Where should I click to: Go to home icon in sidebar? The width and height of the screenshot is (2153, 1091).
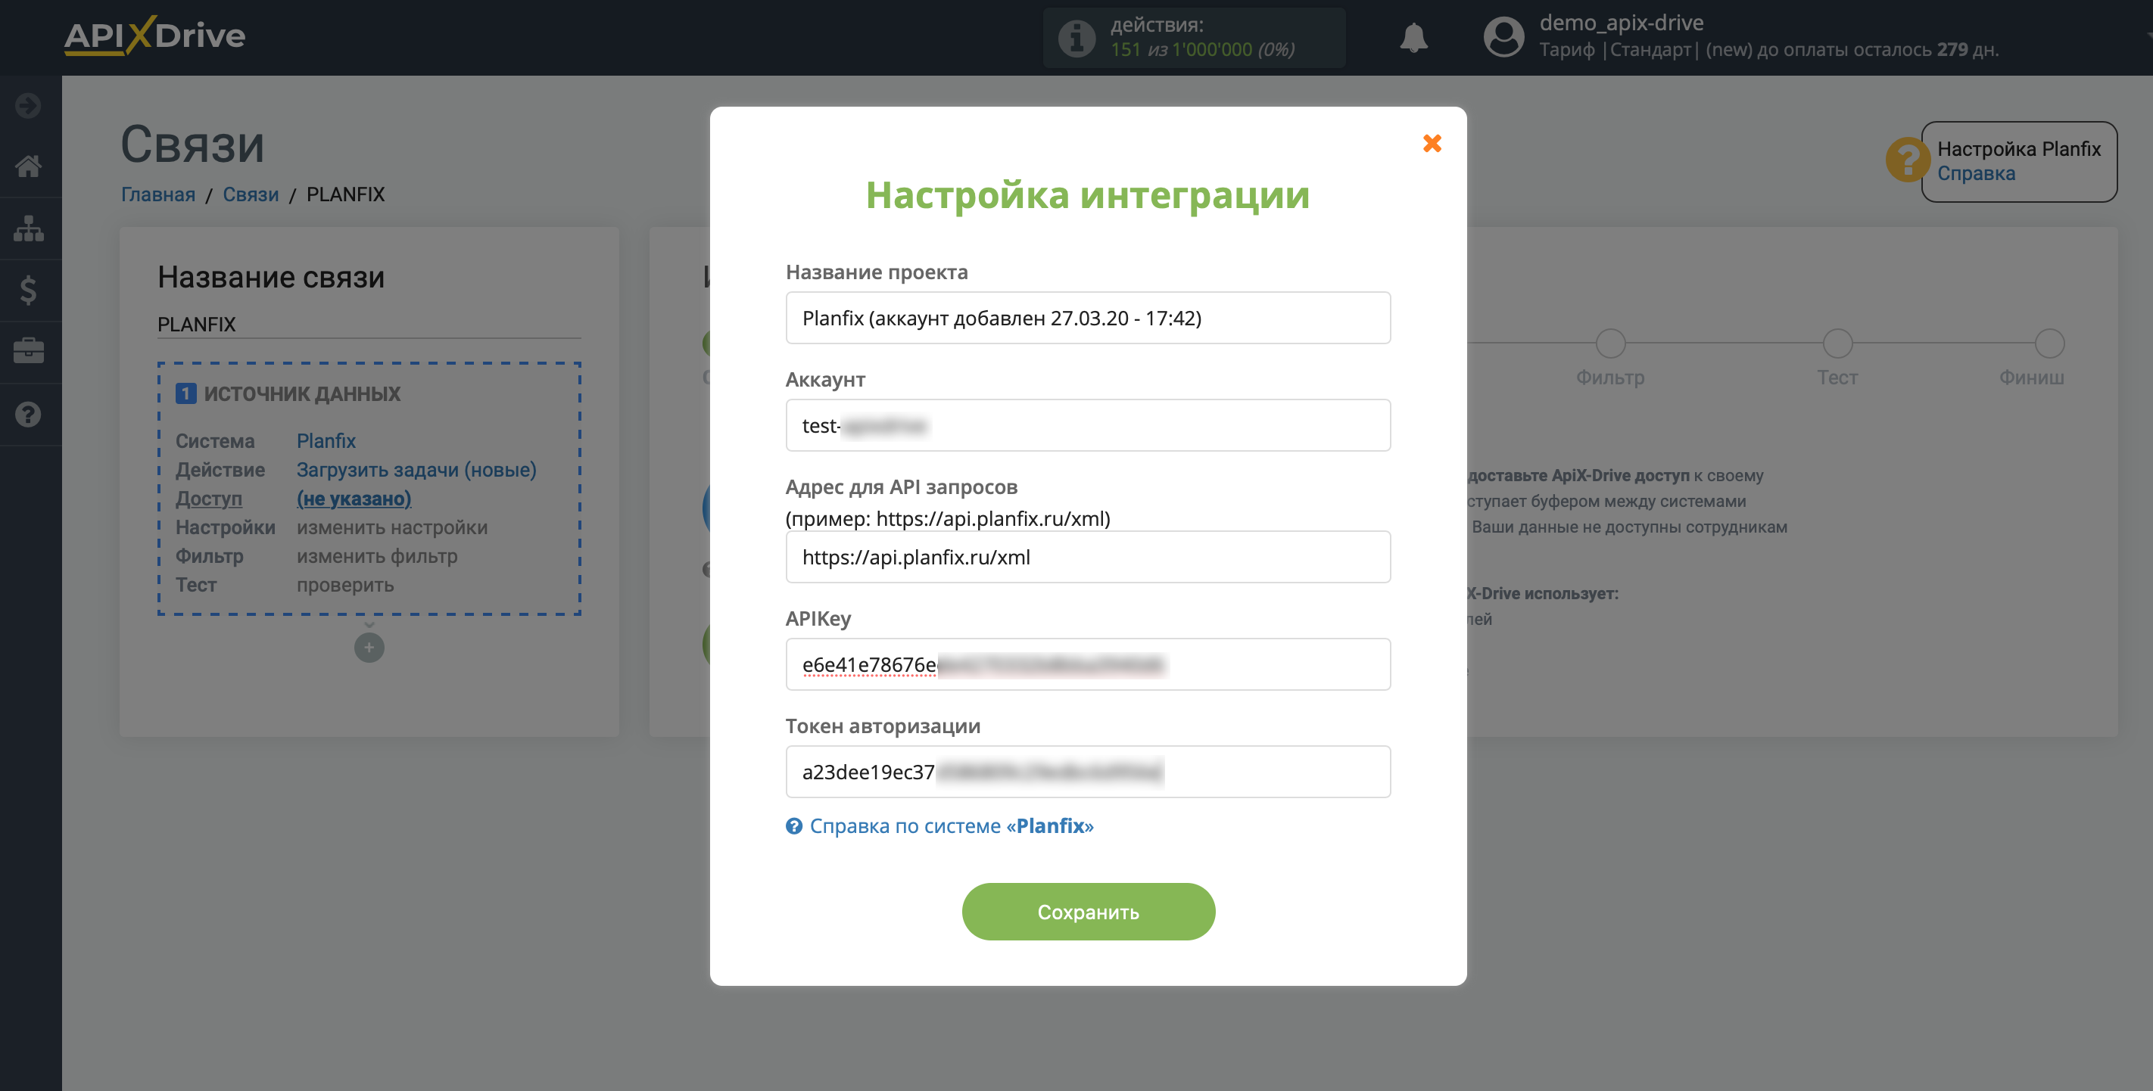(29, 166)
